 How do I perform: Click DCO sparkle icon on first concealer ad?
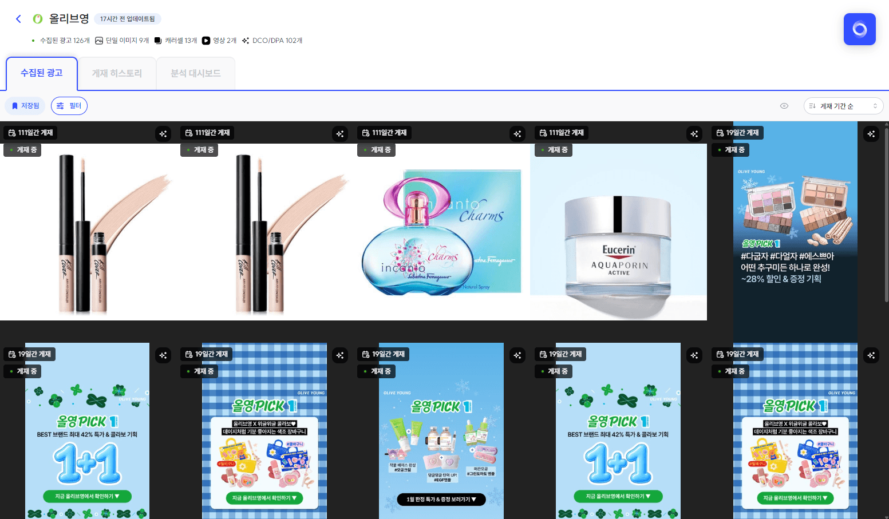pyautogui.click(x=163, y=134)
